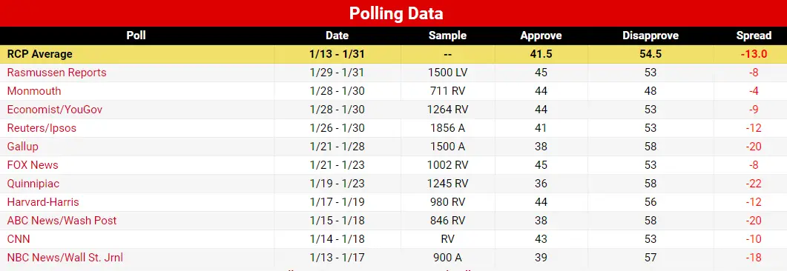Click the RCP Average spread value -13.0

pyautogui.click(x=754, y=54)
